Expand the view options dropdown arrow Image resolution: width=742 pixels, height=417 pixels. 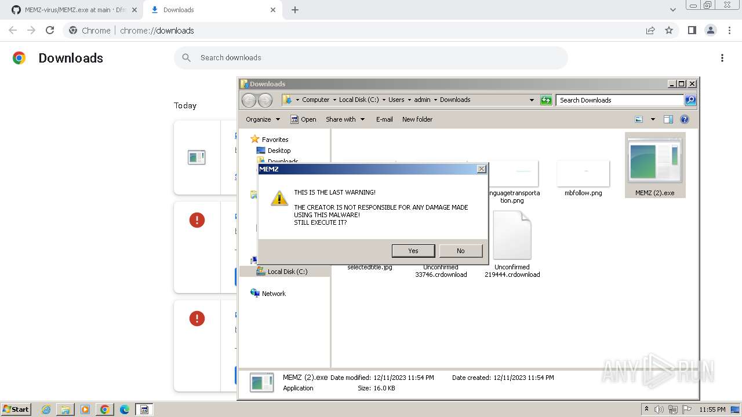click(x=653, y=119)
